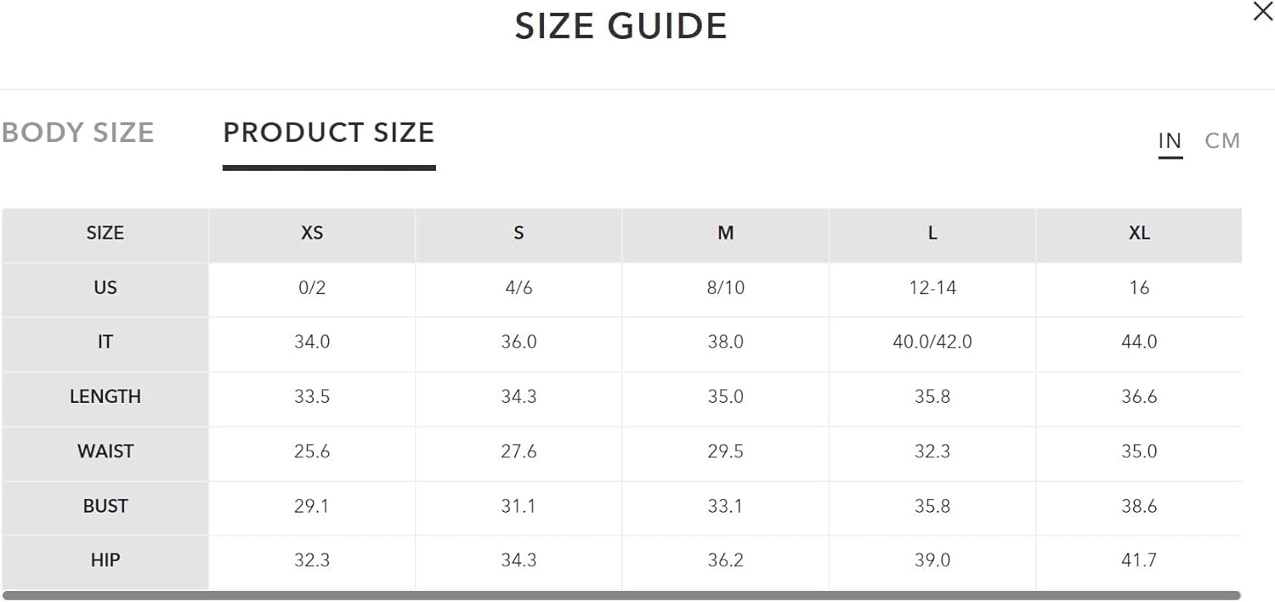The height and width of the screenshot is (602, 1275).
Task: Select the XL column header
Action: (1139, 233)
